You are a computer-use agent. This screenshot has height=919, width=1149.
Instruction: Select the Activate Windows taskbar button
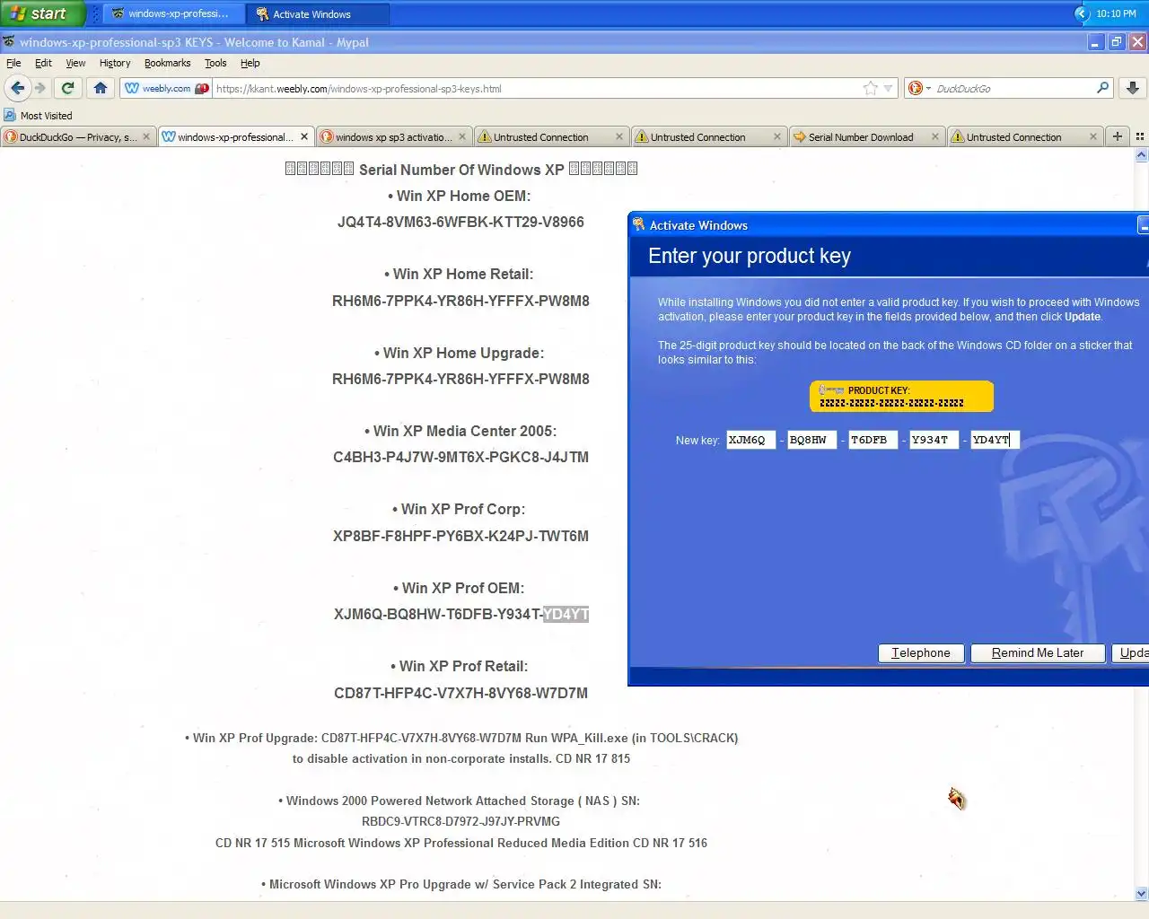click(317, 13)
